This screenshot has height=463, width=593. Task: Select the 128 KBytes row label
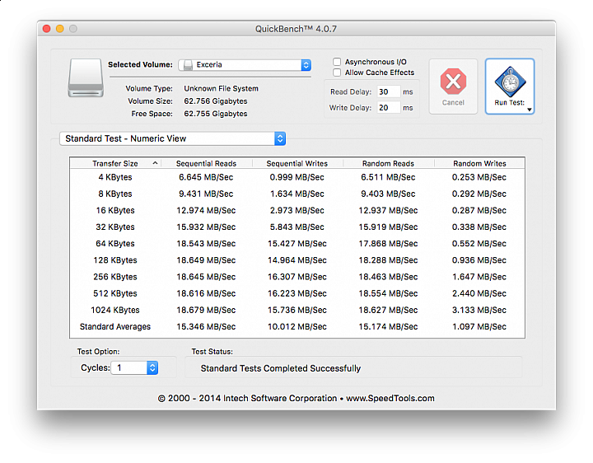pyautogui.click(x=115, y=260)
